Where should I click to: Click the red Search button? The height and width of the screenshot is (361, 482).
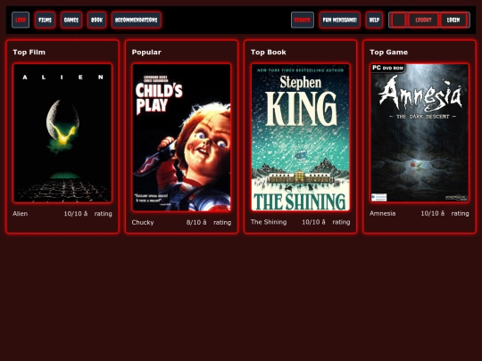(x=303, y=20)
